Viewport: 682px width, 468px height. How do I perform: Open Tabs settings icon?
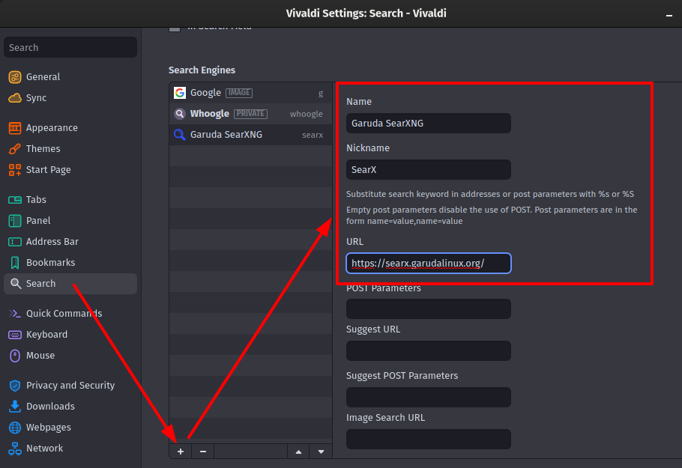(15, 200)
